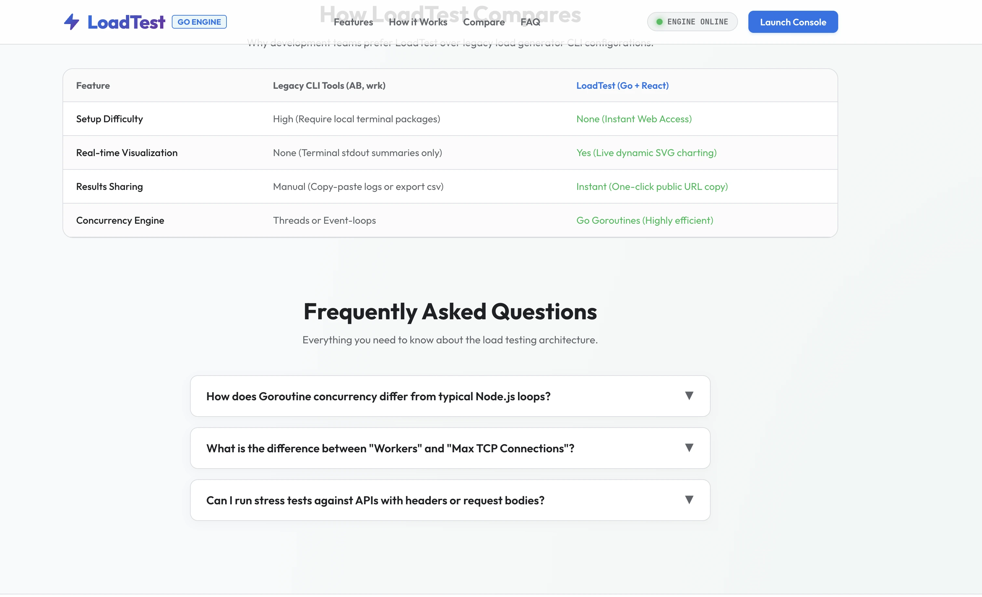Screen dimensions: 982x597
Task: Click the green engine status dot
Action: 659,22
